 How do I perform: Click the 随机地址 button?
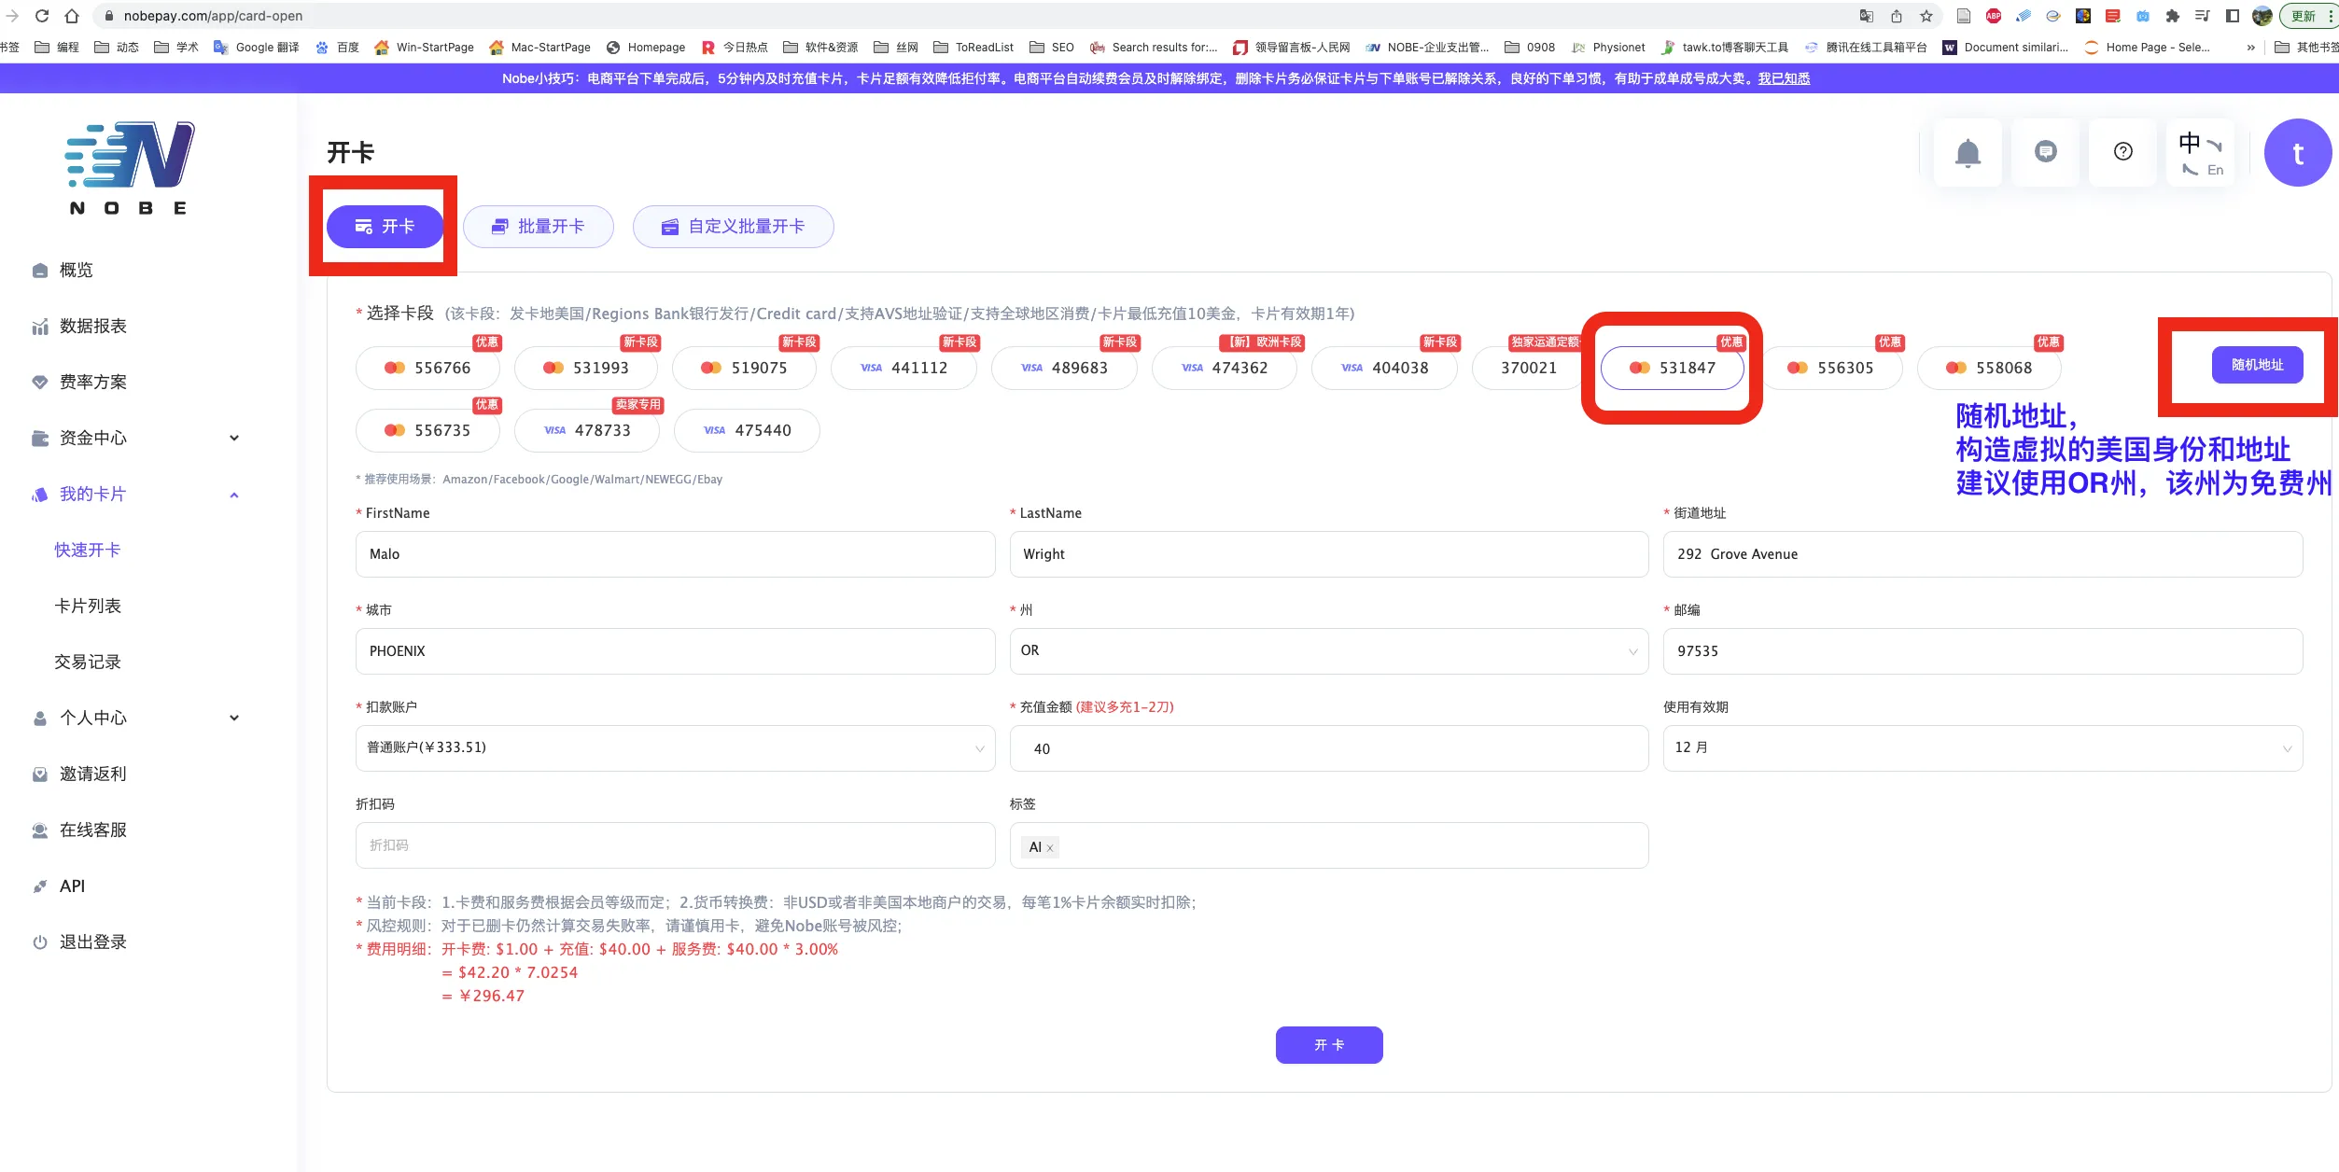(2256, 365)
